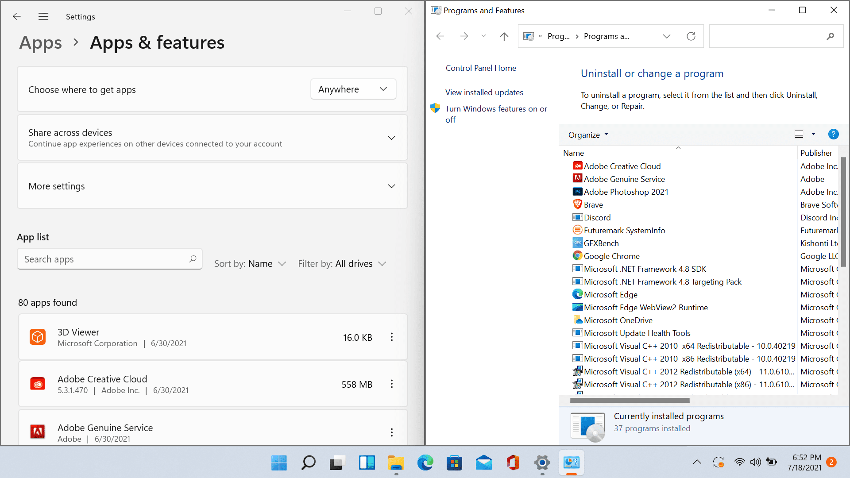The image size is (850, 478).
Task: Open Microsoft Store from the taskbar
Action: coord(454,463)
